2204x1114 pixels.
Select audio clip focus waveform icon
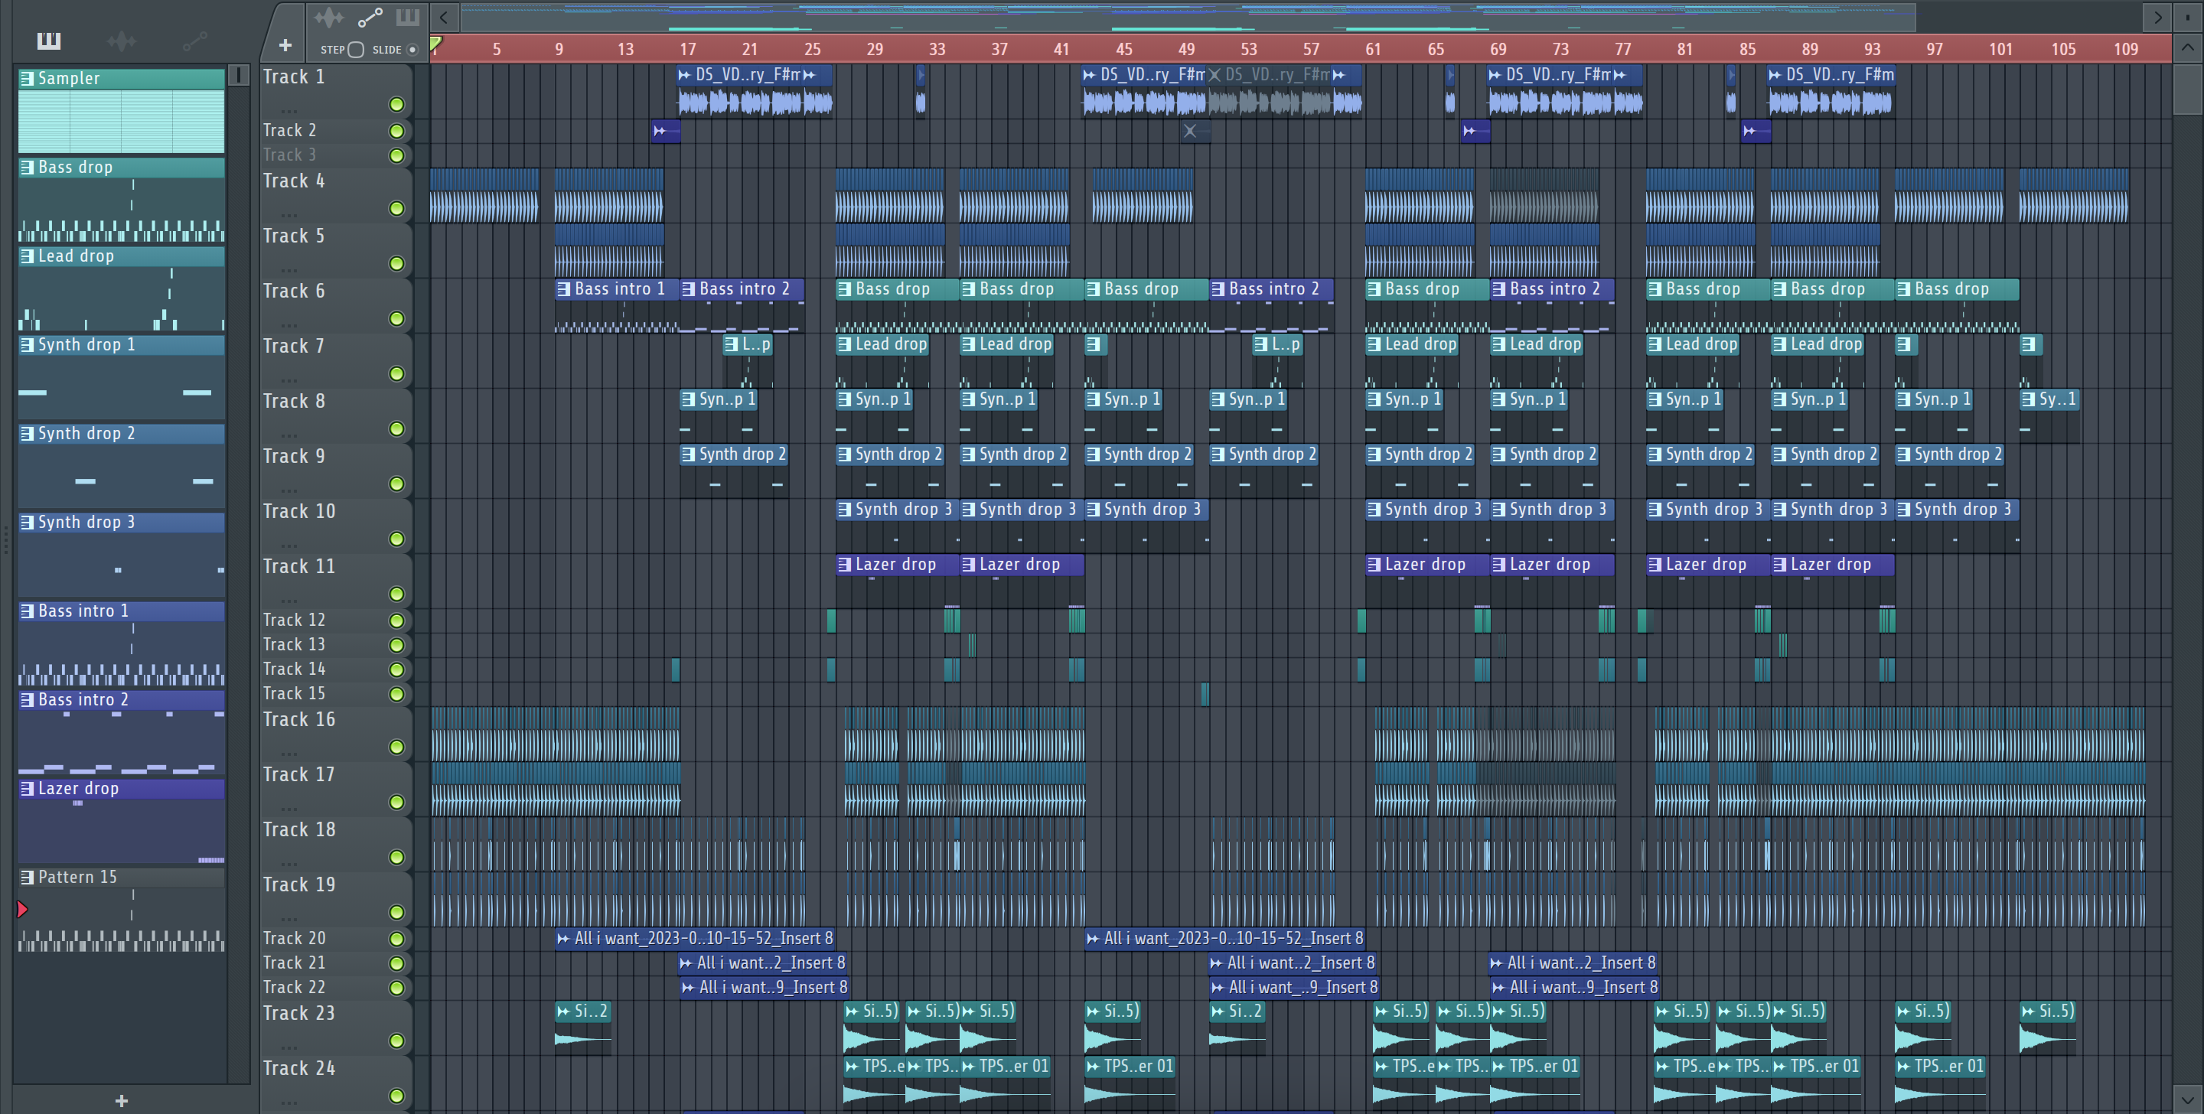[x=328, y=17]
